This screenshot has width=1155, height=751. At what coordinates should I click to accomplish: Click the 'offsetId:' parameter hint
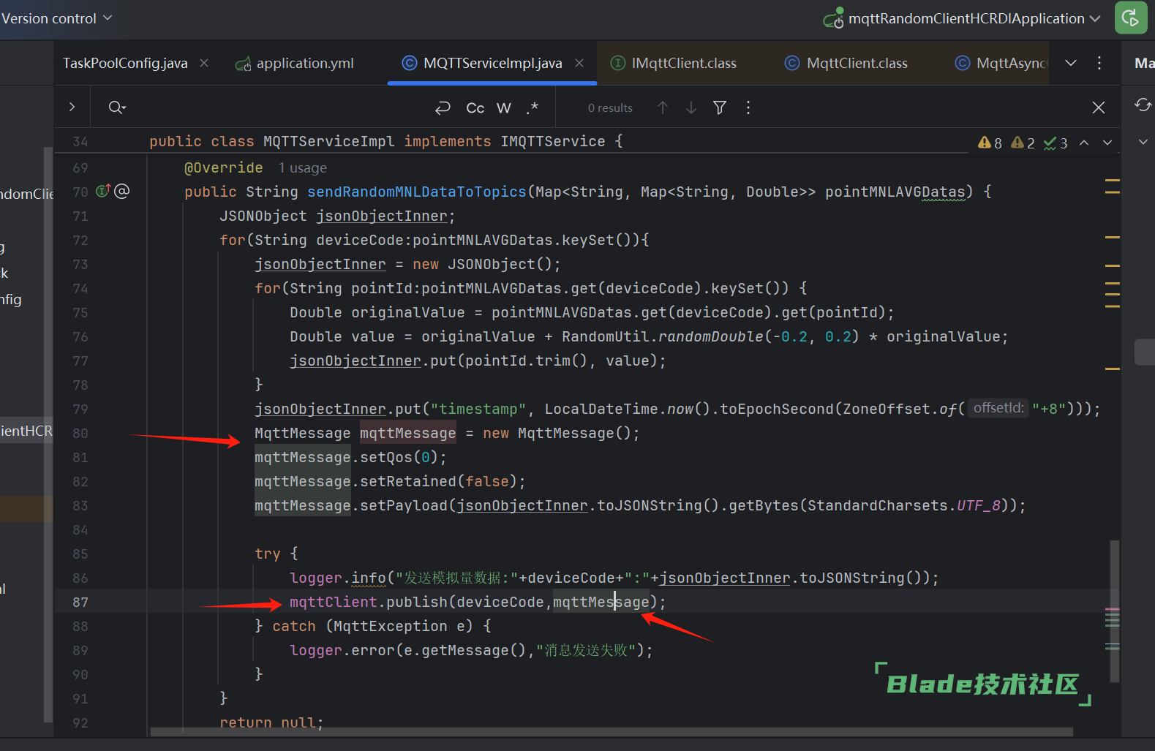[998, 408]
